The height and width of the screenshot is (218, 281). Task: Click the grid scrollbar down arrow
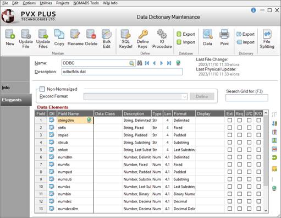click(266, 210)
